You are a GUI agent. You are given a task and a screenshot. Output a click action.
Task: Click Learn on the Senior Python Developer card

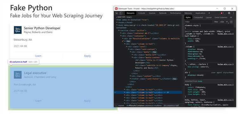click(x=38, y=56)
